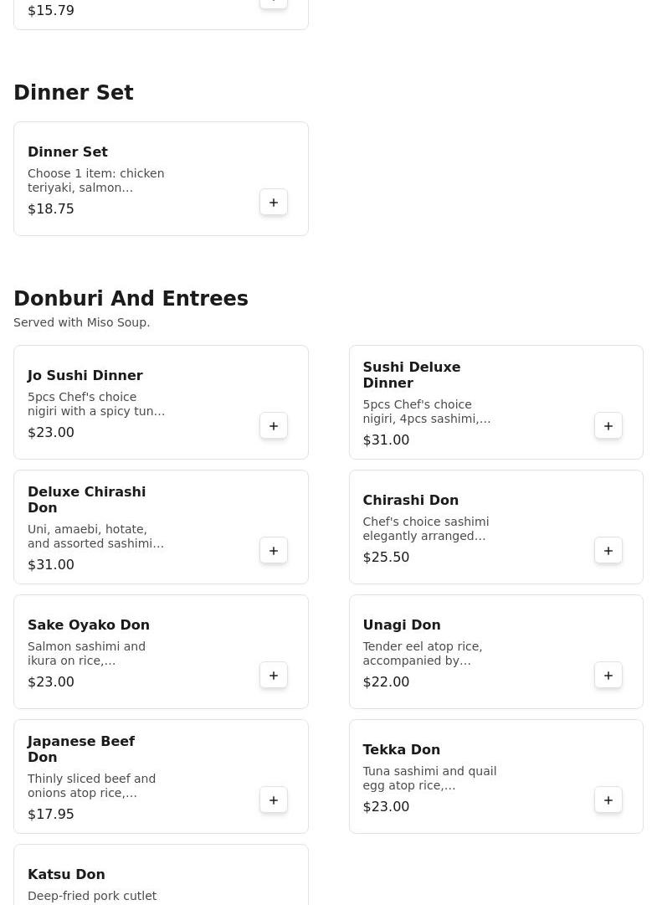
Task: Click the Donburi And Entrees heading
Action: click(x=131, y=299)
